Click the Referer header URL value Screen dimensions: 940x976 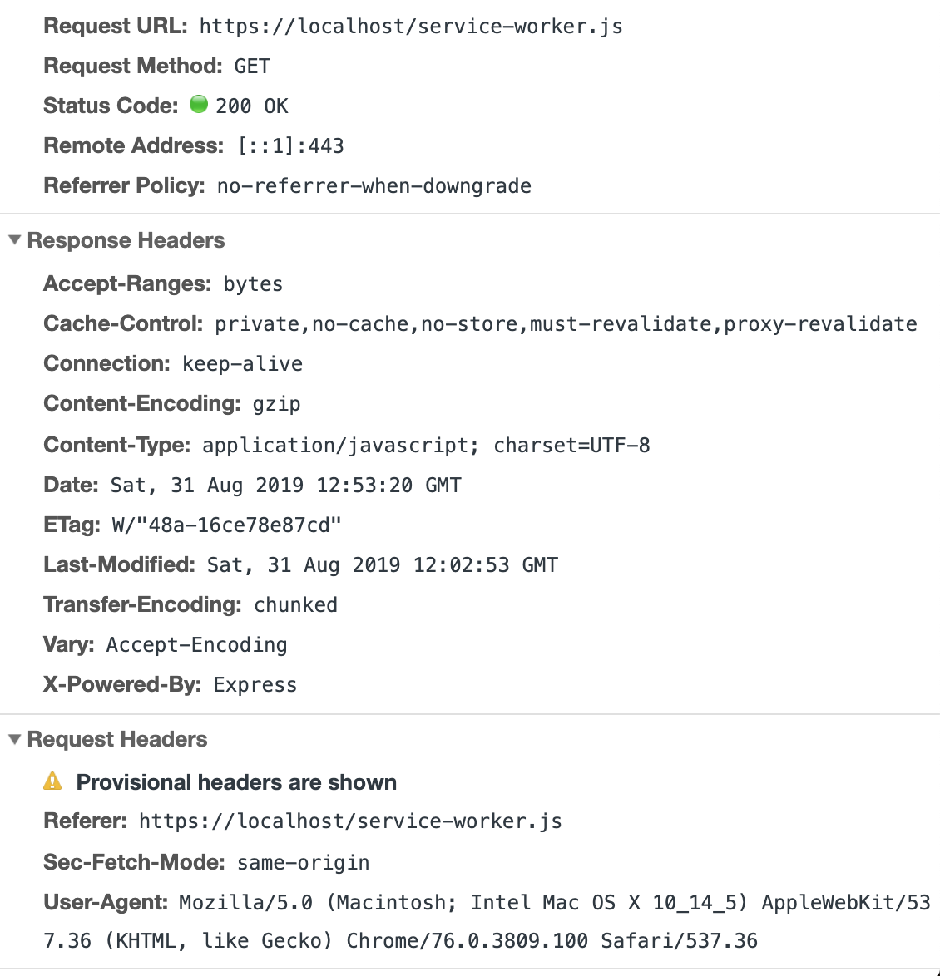(350, 821)
